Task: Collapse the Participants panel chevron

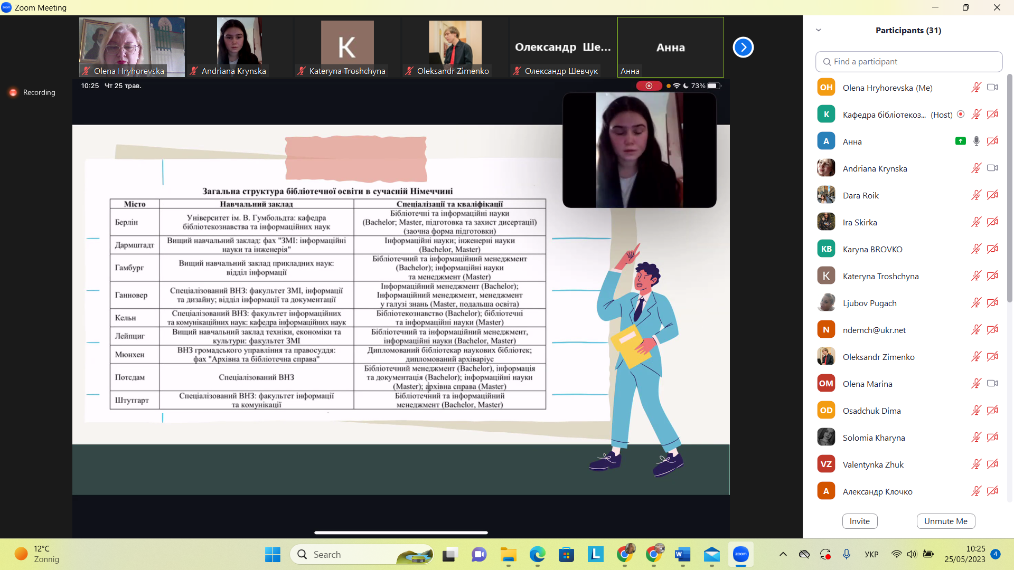Action: click(819, 30)
